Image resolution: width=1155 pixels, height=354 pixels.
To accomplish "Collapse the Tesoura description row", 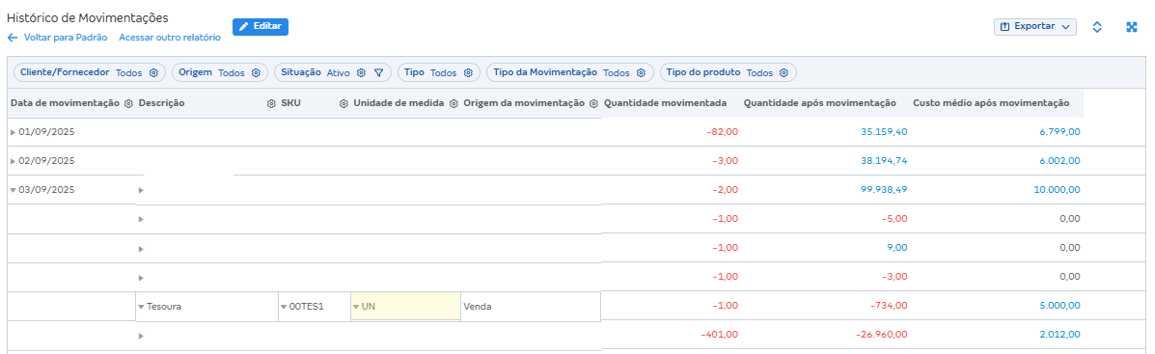I will click(141, 307).
